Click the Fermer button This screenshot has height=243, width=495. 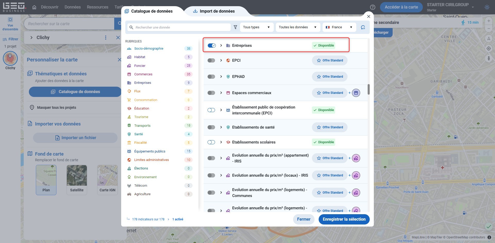pos(303,219)
